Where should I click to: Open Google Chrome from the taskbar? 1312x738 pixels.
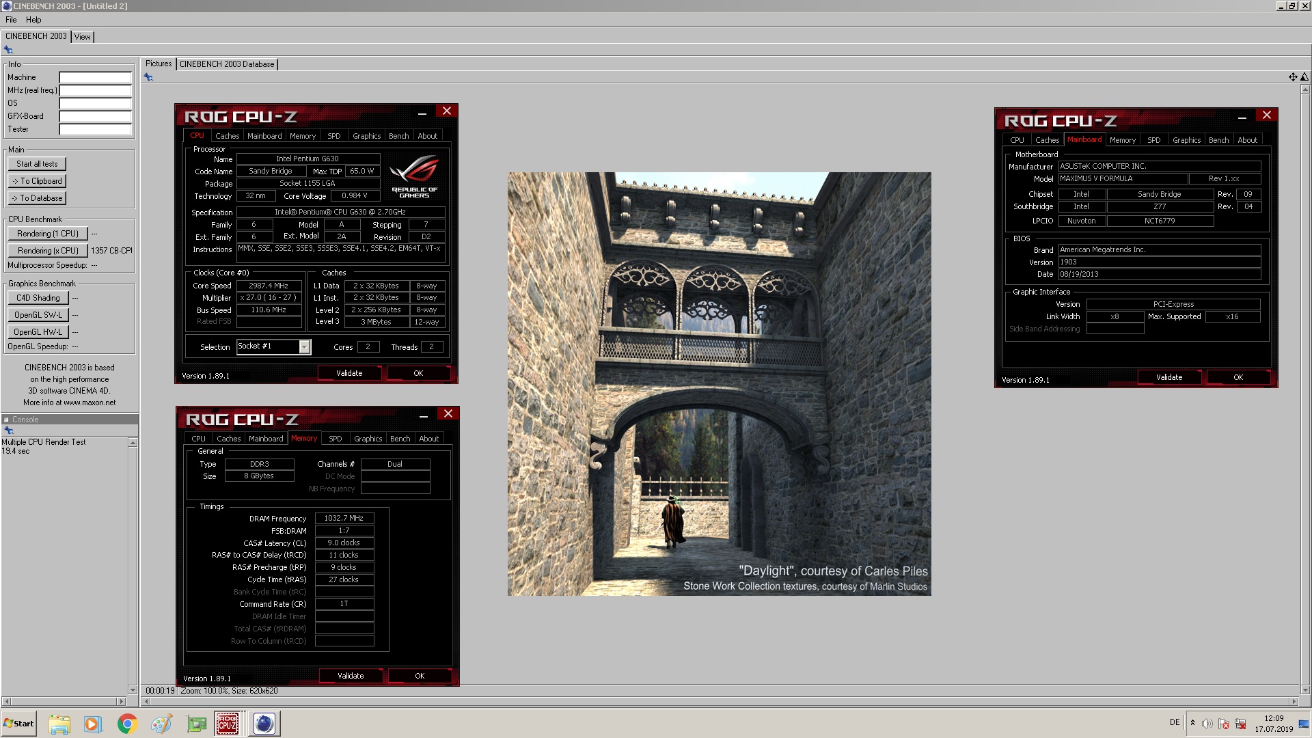(x=127, y=724)
